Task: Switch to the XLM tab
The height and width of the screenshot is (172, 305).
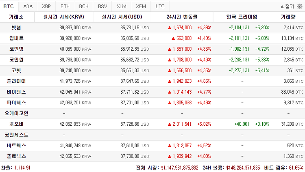Action: pyautogui.click(x=121, y=6)
